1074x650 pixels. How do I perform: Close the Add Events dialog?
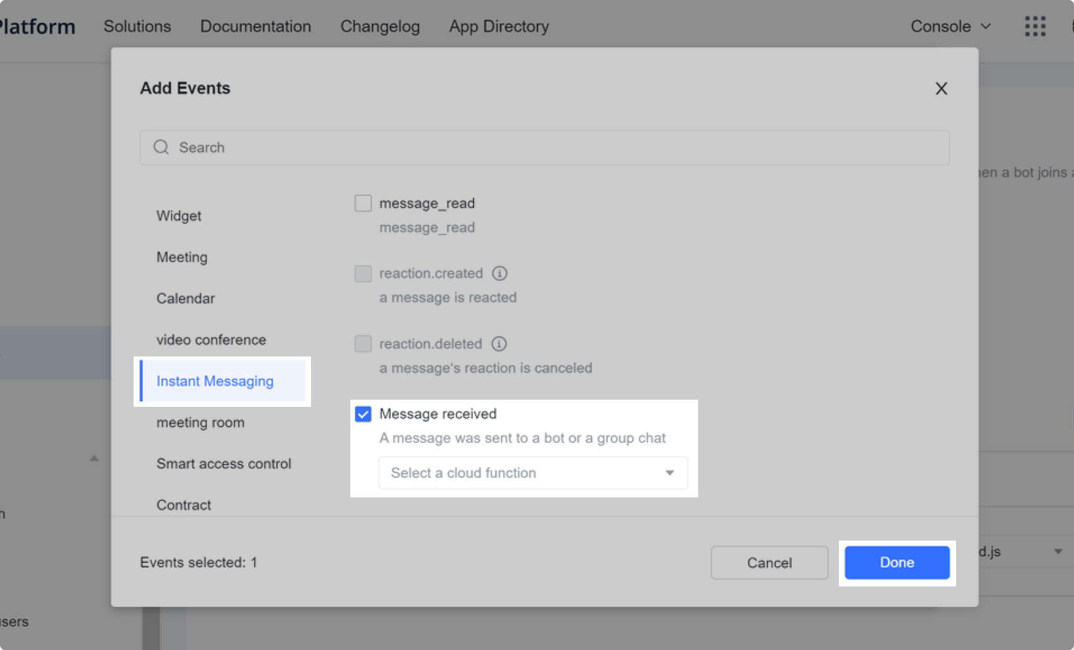click(941, 88)
